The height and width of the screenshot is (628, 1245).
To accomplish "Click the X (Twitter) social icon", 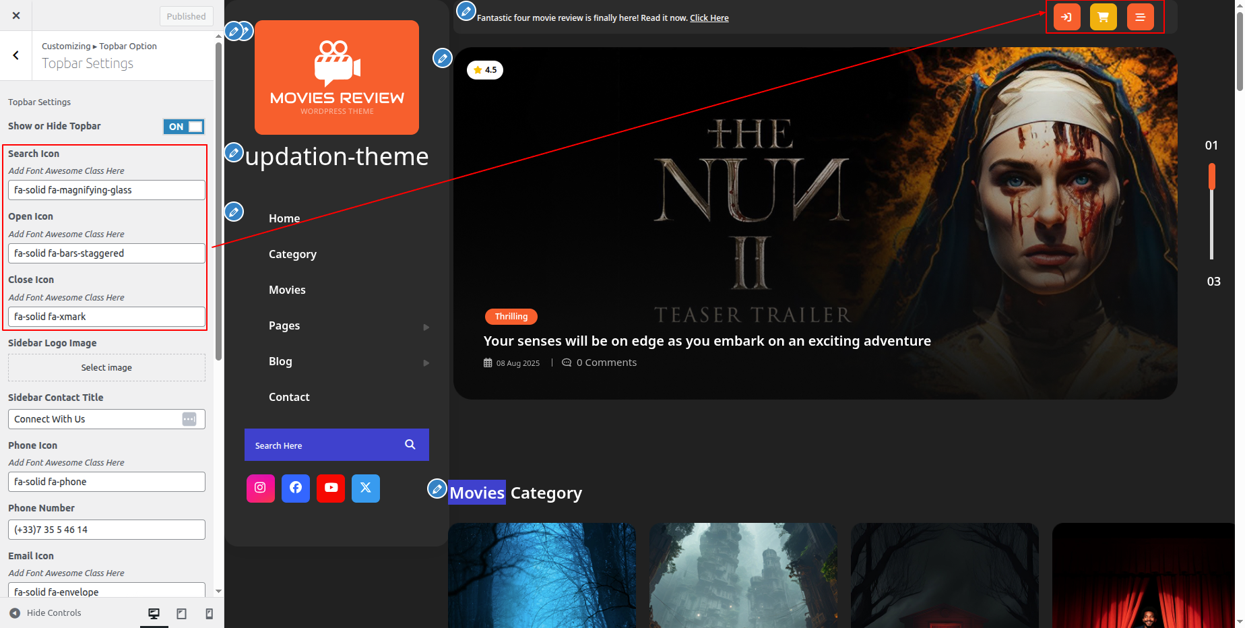I will pos(366,488).
